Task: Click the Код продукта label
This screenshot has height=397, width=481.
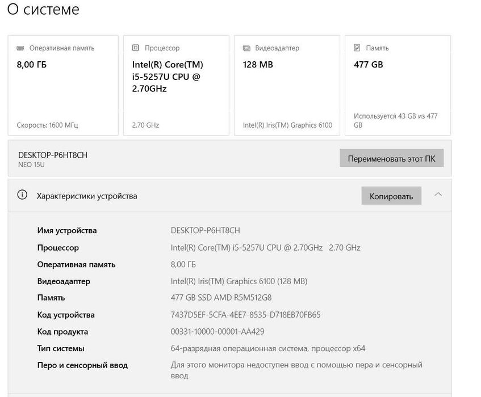Action: click(62, 332)
